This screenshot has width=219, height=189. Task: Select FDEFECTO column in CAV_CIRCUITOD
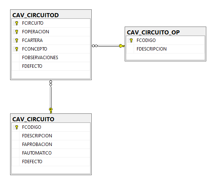click(x=51, y=66)
